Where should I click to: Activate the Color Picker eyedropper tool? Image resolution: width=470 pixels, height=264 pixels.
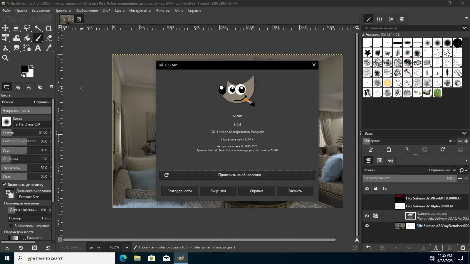(49, 48)
